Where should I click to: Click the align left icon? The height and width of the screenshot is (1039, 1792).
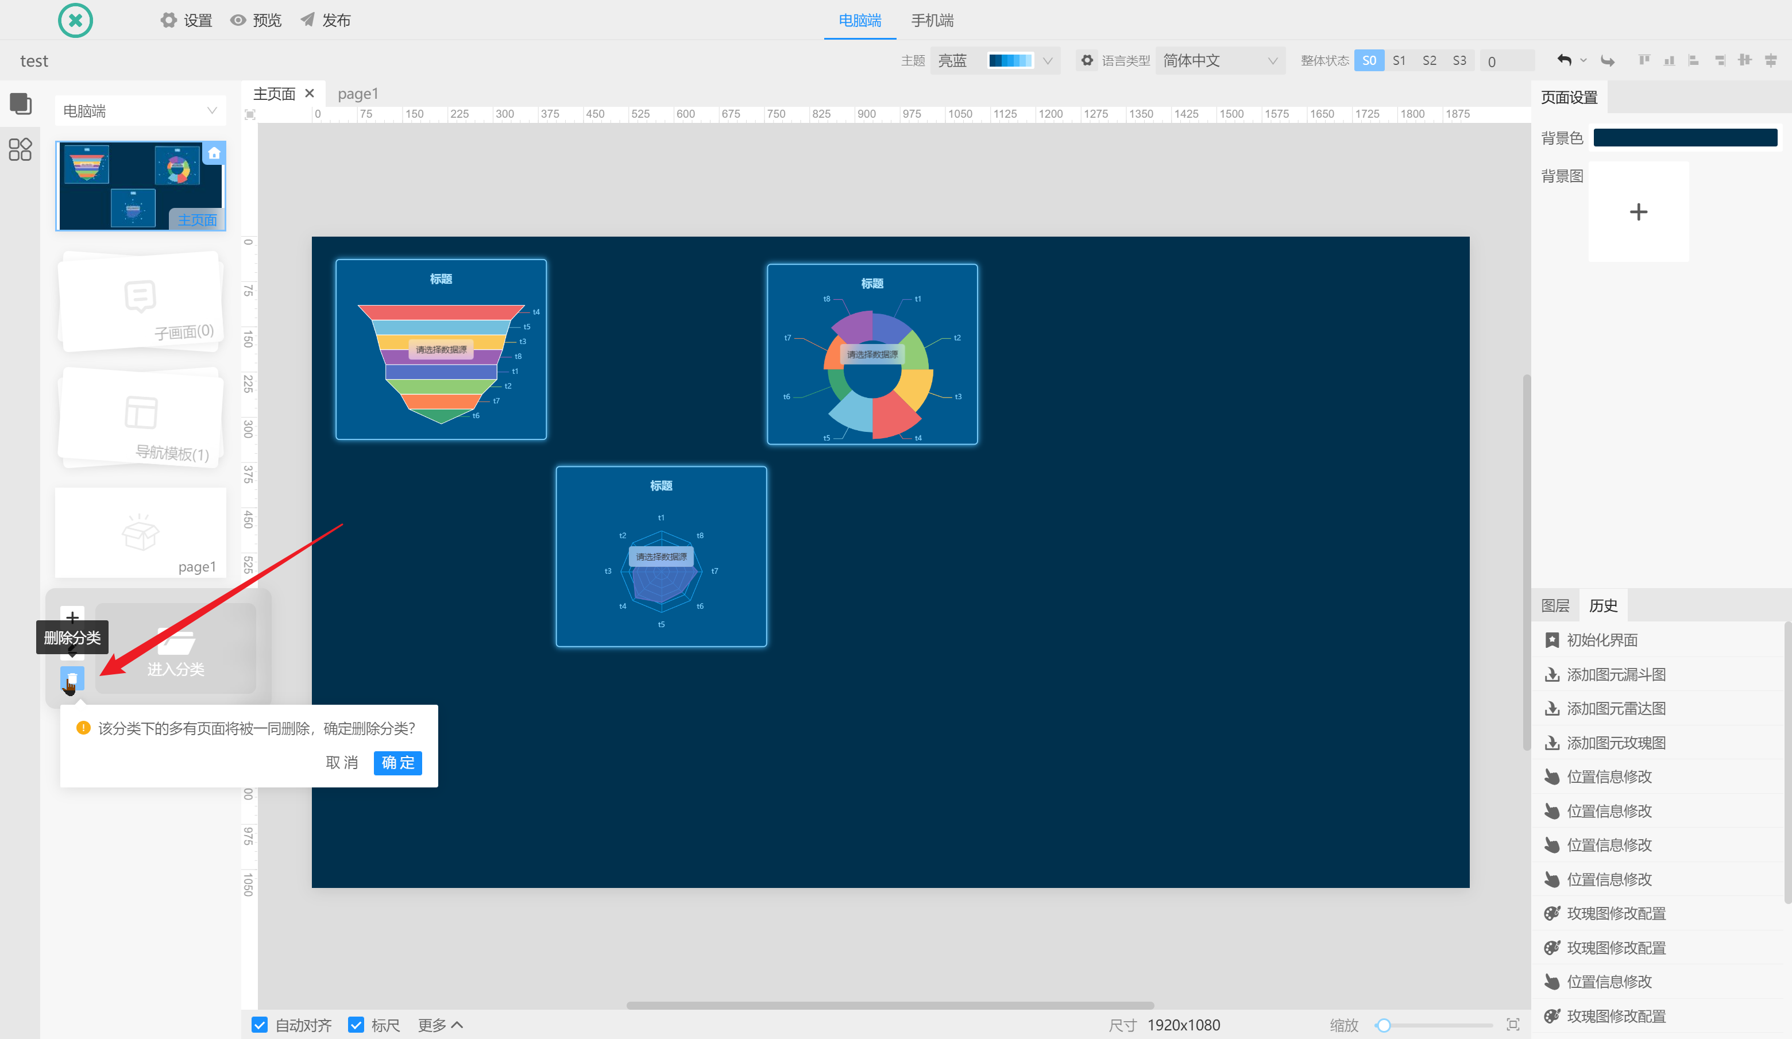(1694, 60)
